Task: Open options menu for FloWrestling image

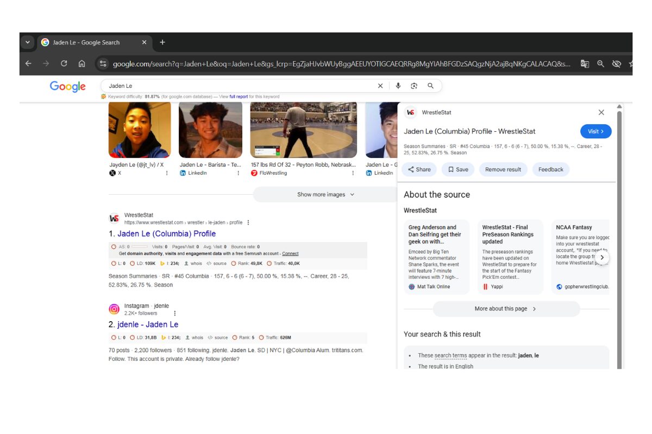Action: [353, 173]
